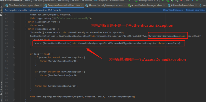
Task: Close the ExceptionTranslationFilter.class tab
Action: click(x=82, y=5)
